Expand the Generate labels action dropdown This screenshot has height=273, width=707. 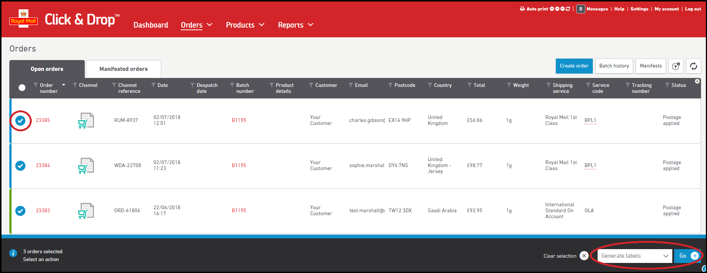click(635, 256)
